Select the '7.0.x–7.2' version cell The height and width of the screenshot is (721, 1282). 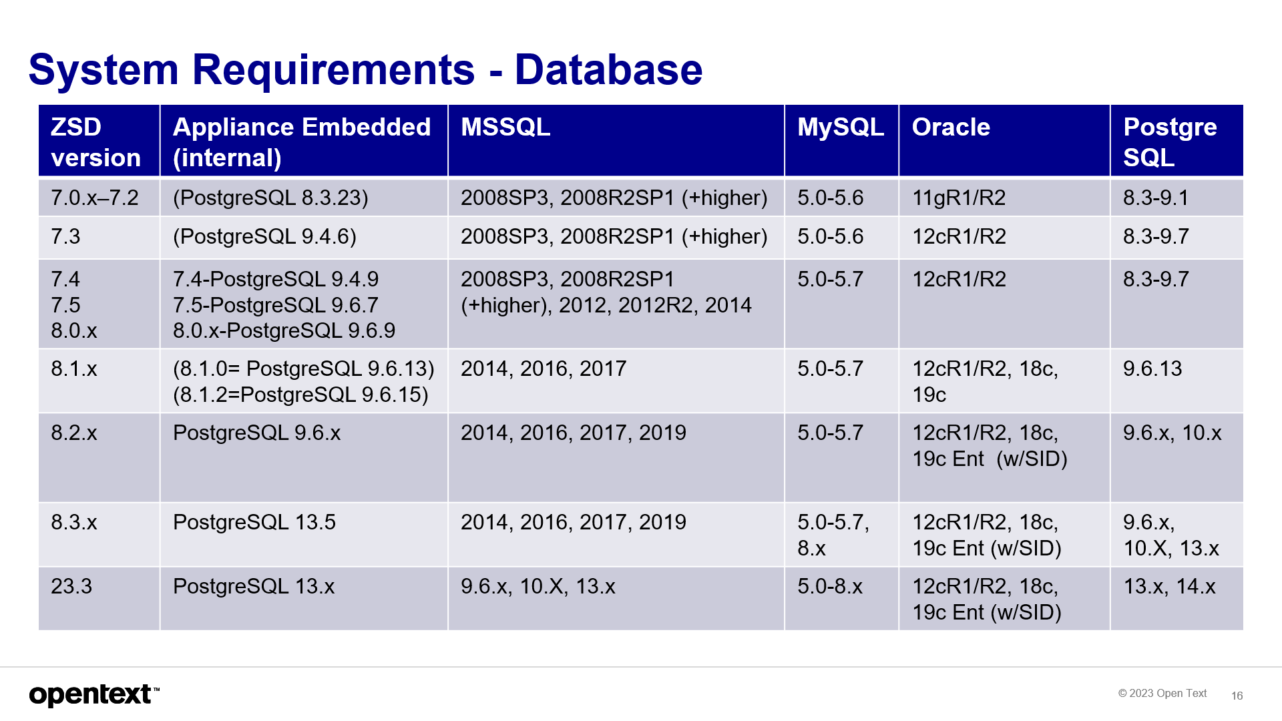point(99,197)
